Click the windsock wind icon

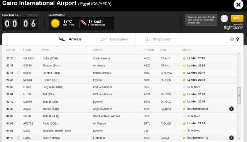83,22
